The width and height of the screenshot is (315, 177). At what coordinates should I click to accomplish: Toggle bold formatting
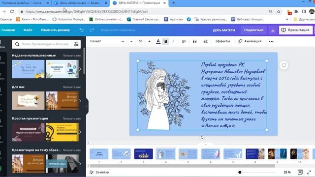pos(166,41)
